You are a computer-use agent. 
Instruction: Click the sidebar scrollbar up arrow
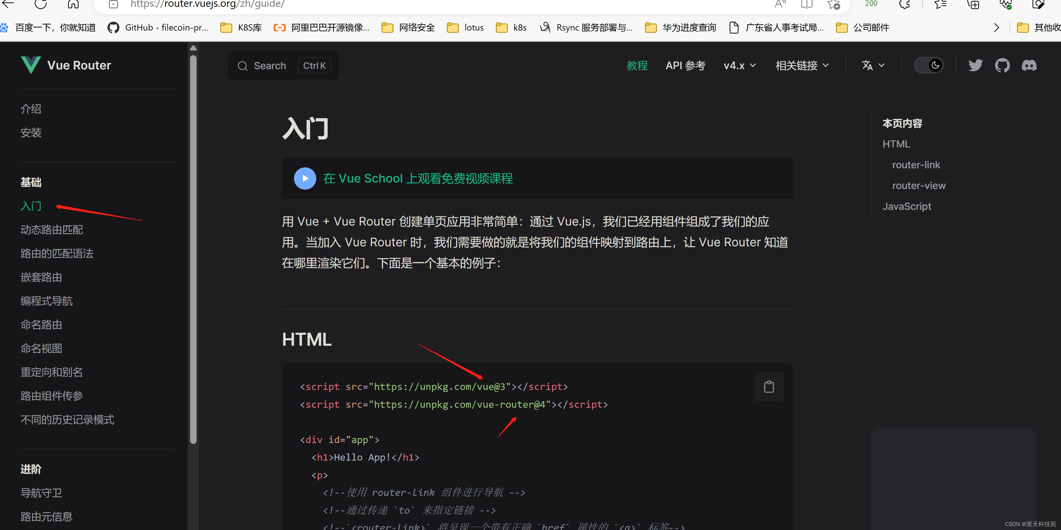click(x=193, y=48)
